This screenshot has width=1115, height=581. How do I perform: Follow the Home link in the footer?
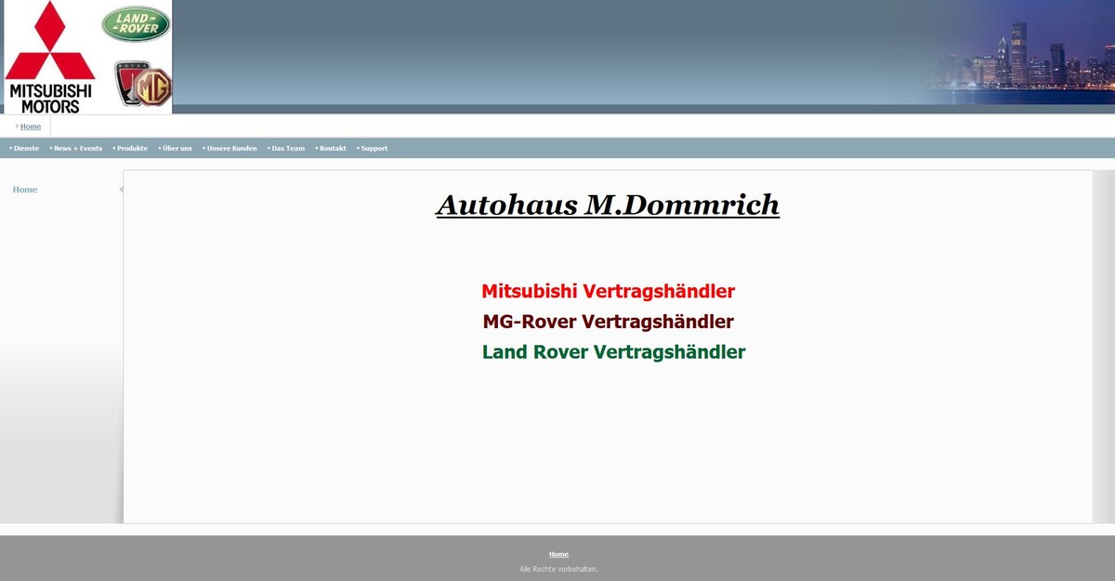click(558, 554)
